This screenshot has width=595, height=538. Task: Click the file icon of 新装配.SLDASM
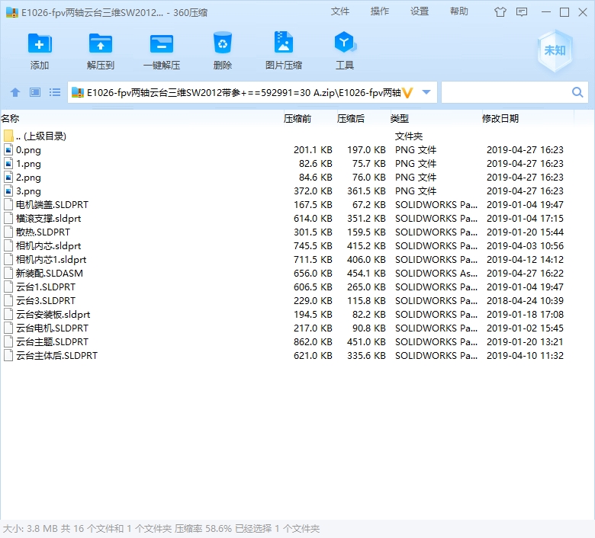click(8, 273)
